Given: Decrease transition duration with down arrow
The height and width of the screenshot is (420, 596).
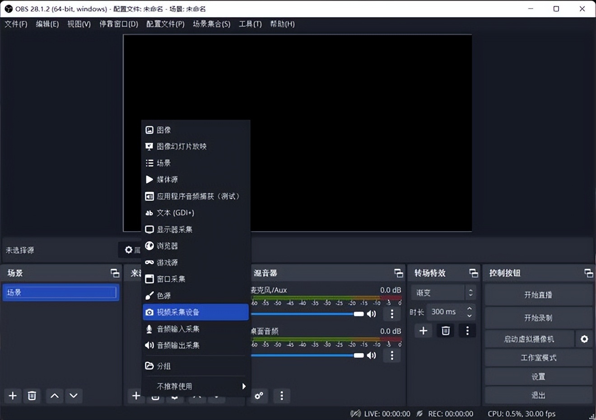Looking at the screenshot, I should click(x=470, y=315).
